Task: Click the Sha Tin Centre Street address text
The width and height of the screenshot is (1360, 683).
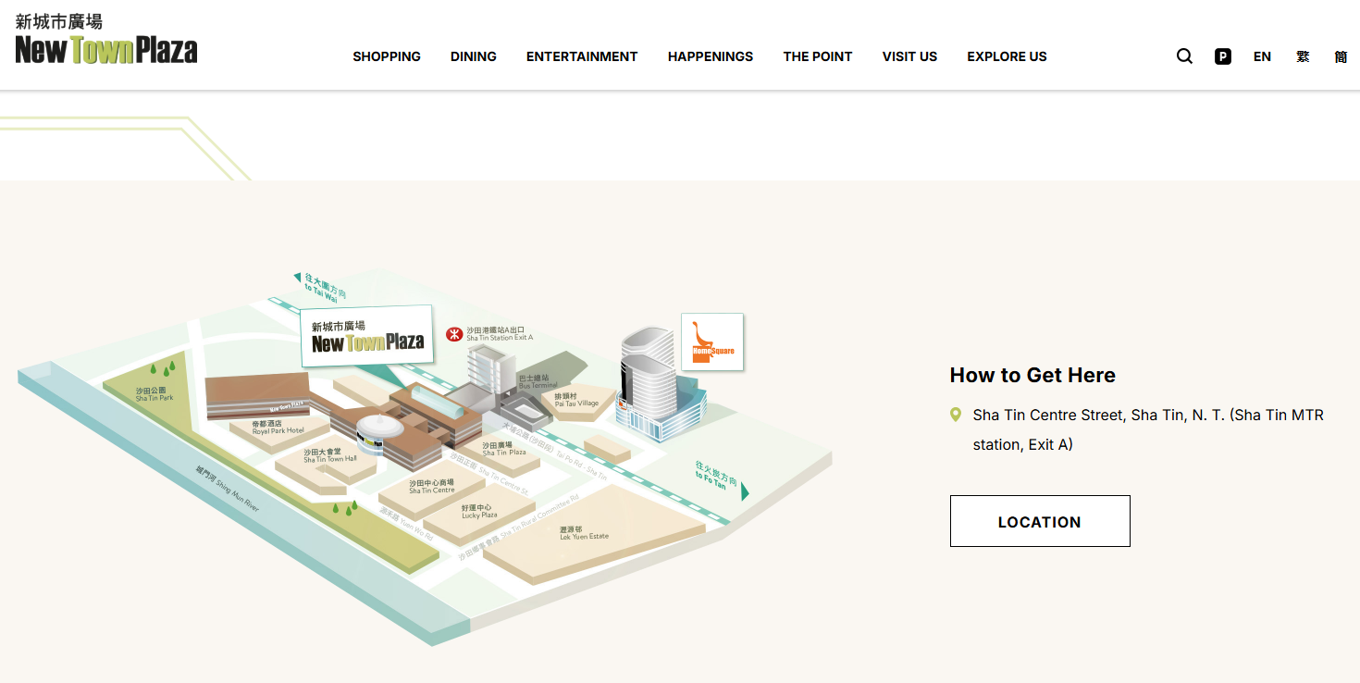Action: click(1148, 429)
